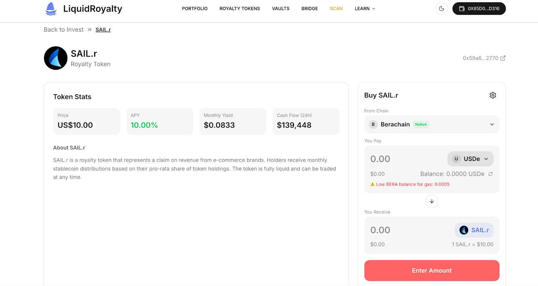This screenshot has width=538, height=286.
Task: Click the swap direction down arrow
Action: tap(432, 201)
